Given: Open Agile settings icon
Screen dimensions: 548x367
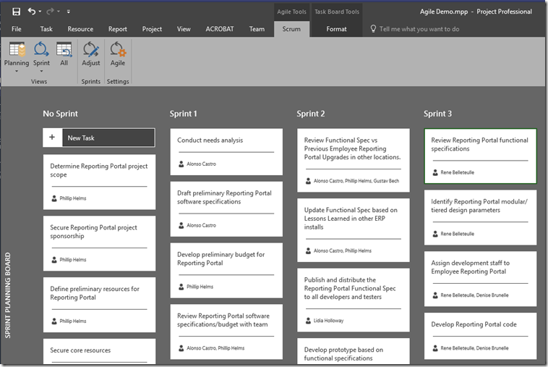Looking at the screenshot, I should pyautogui.click(x=117, y=51).
